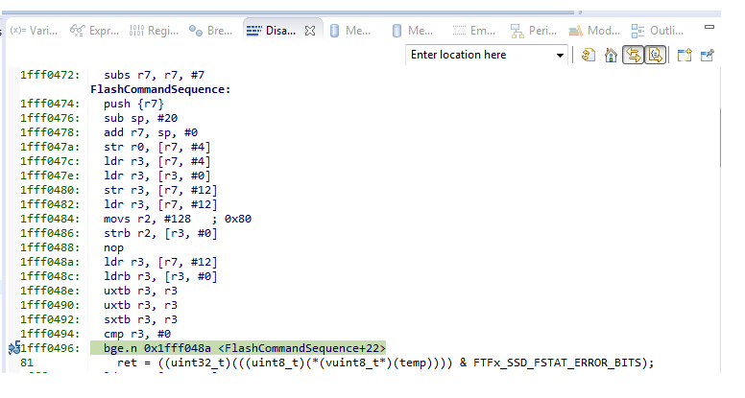Image resolution: width=745 pixels, height=398 pixels.
Task: Switch to the Embedded registers tab
Action: click(x=473, y=31)
